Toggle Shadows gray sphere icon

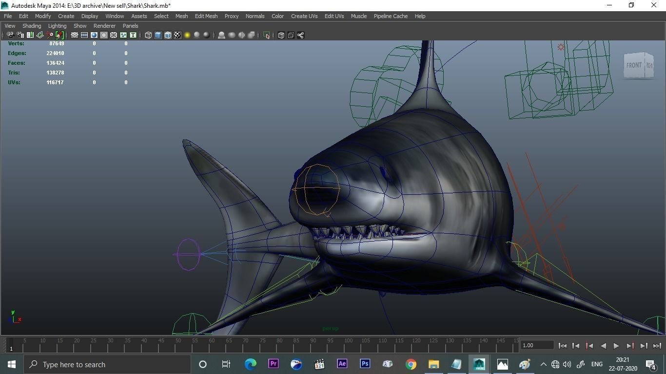pyautogui.click(x=197, y=35)
